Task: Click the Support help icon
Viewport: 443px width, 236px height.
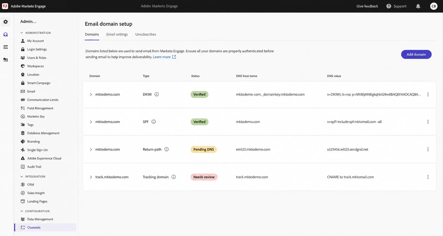Action: click(x=389, y=6)
